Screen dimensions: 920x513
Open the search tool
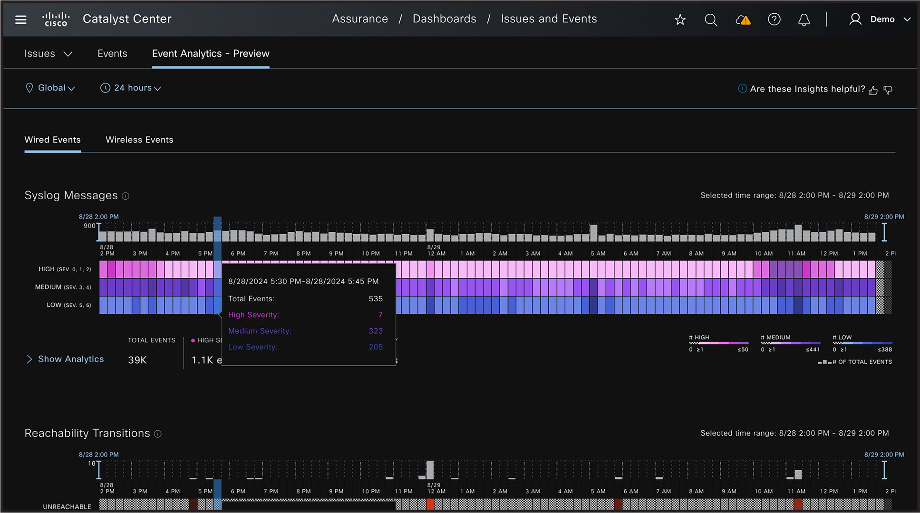coord(711,19)
